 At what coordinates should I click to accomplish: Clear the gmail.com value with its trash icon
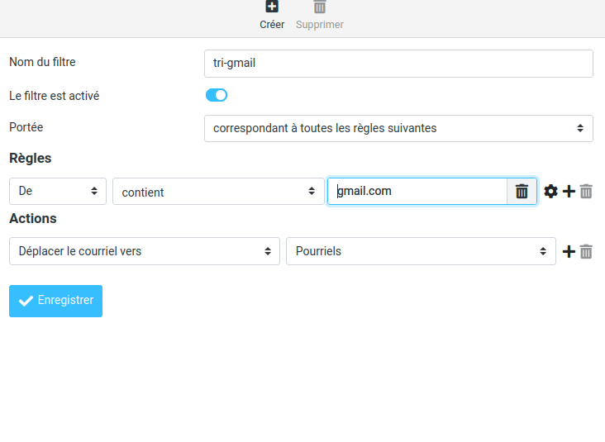click(522, 192)
